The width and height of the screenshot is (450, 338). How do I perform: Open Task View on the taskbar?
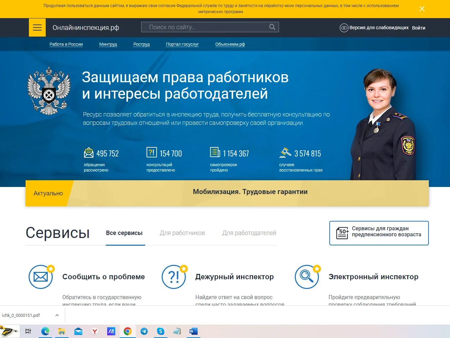tap(28, 331)
